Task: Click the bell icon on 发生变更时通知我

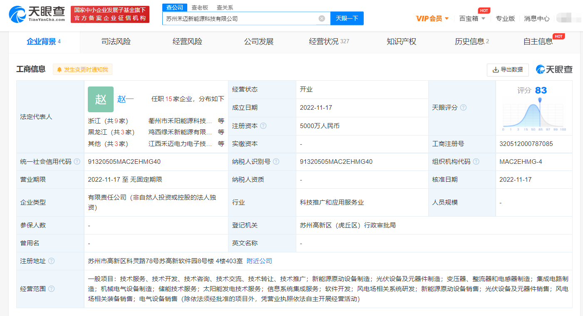Action: click(x=60, y=69)
